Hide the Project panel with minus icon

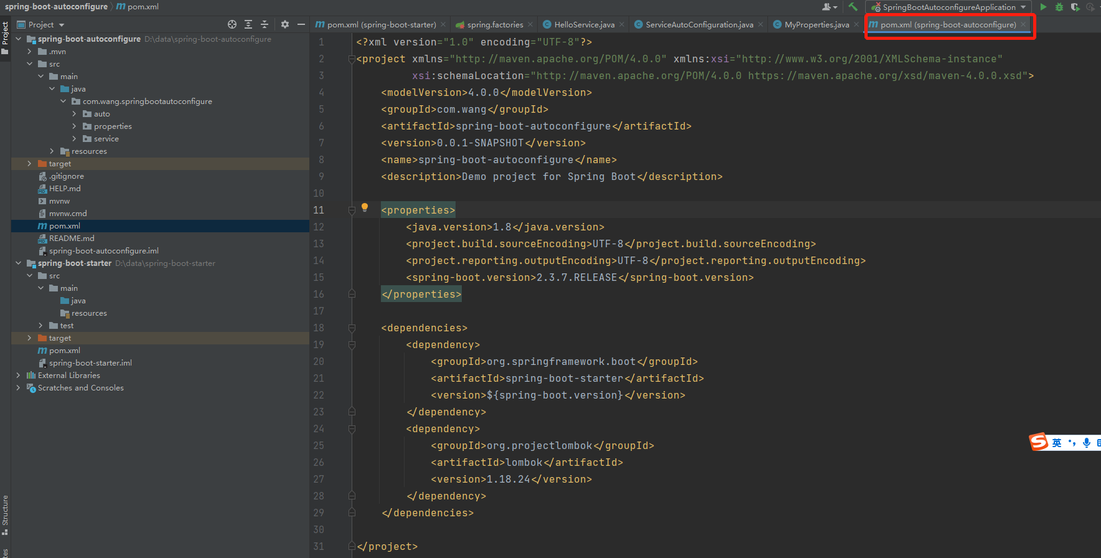click(x=301, y=24)
